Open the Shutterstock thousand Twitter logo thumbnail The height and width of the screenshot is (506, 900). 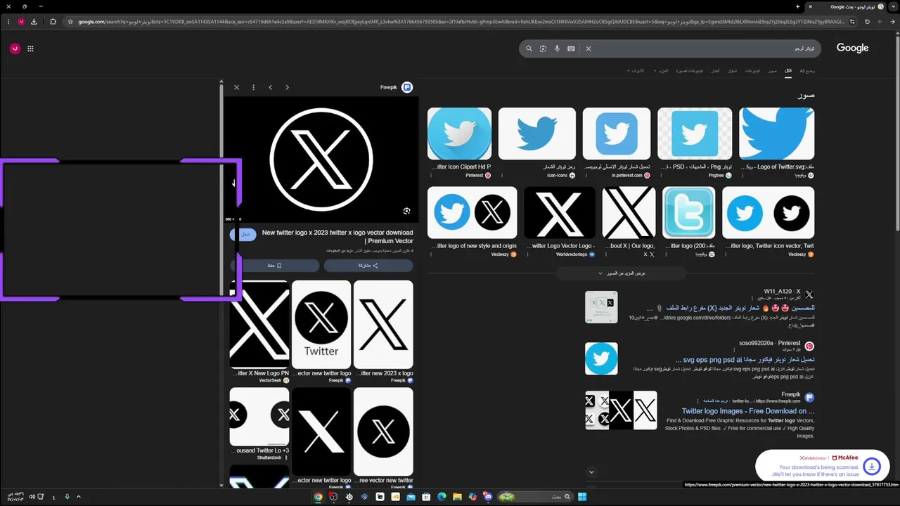pyautogui.click(x=259, y=415)
